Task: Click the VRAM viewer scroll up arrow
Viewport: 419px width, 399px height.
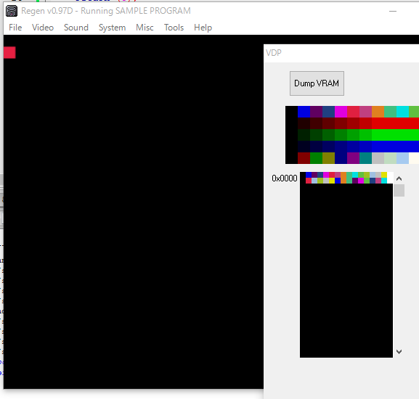Action: (399, 178)
